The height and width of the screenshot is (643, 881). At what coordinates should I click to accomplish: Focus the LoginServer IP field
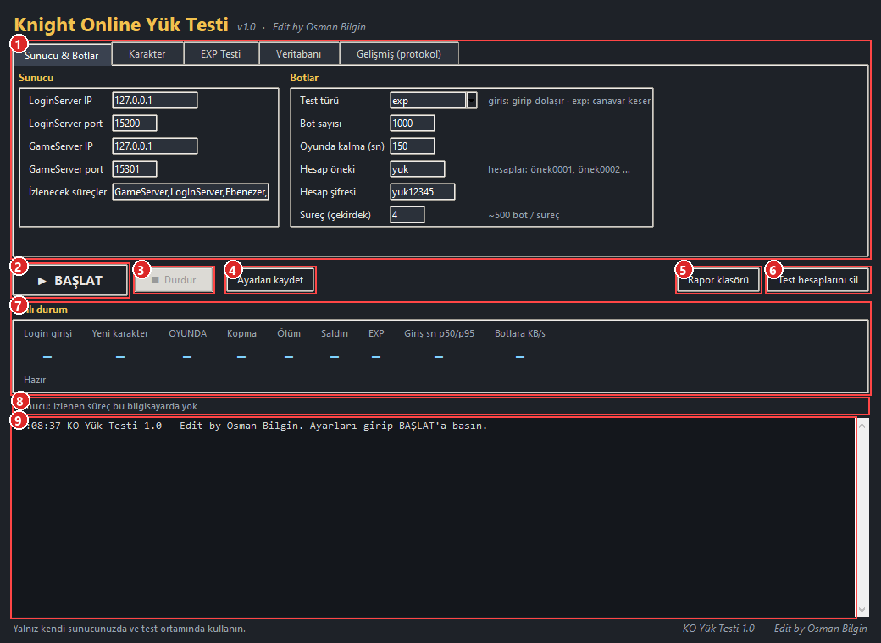click(154, 101)
